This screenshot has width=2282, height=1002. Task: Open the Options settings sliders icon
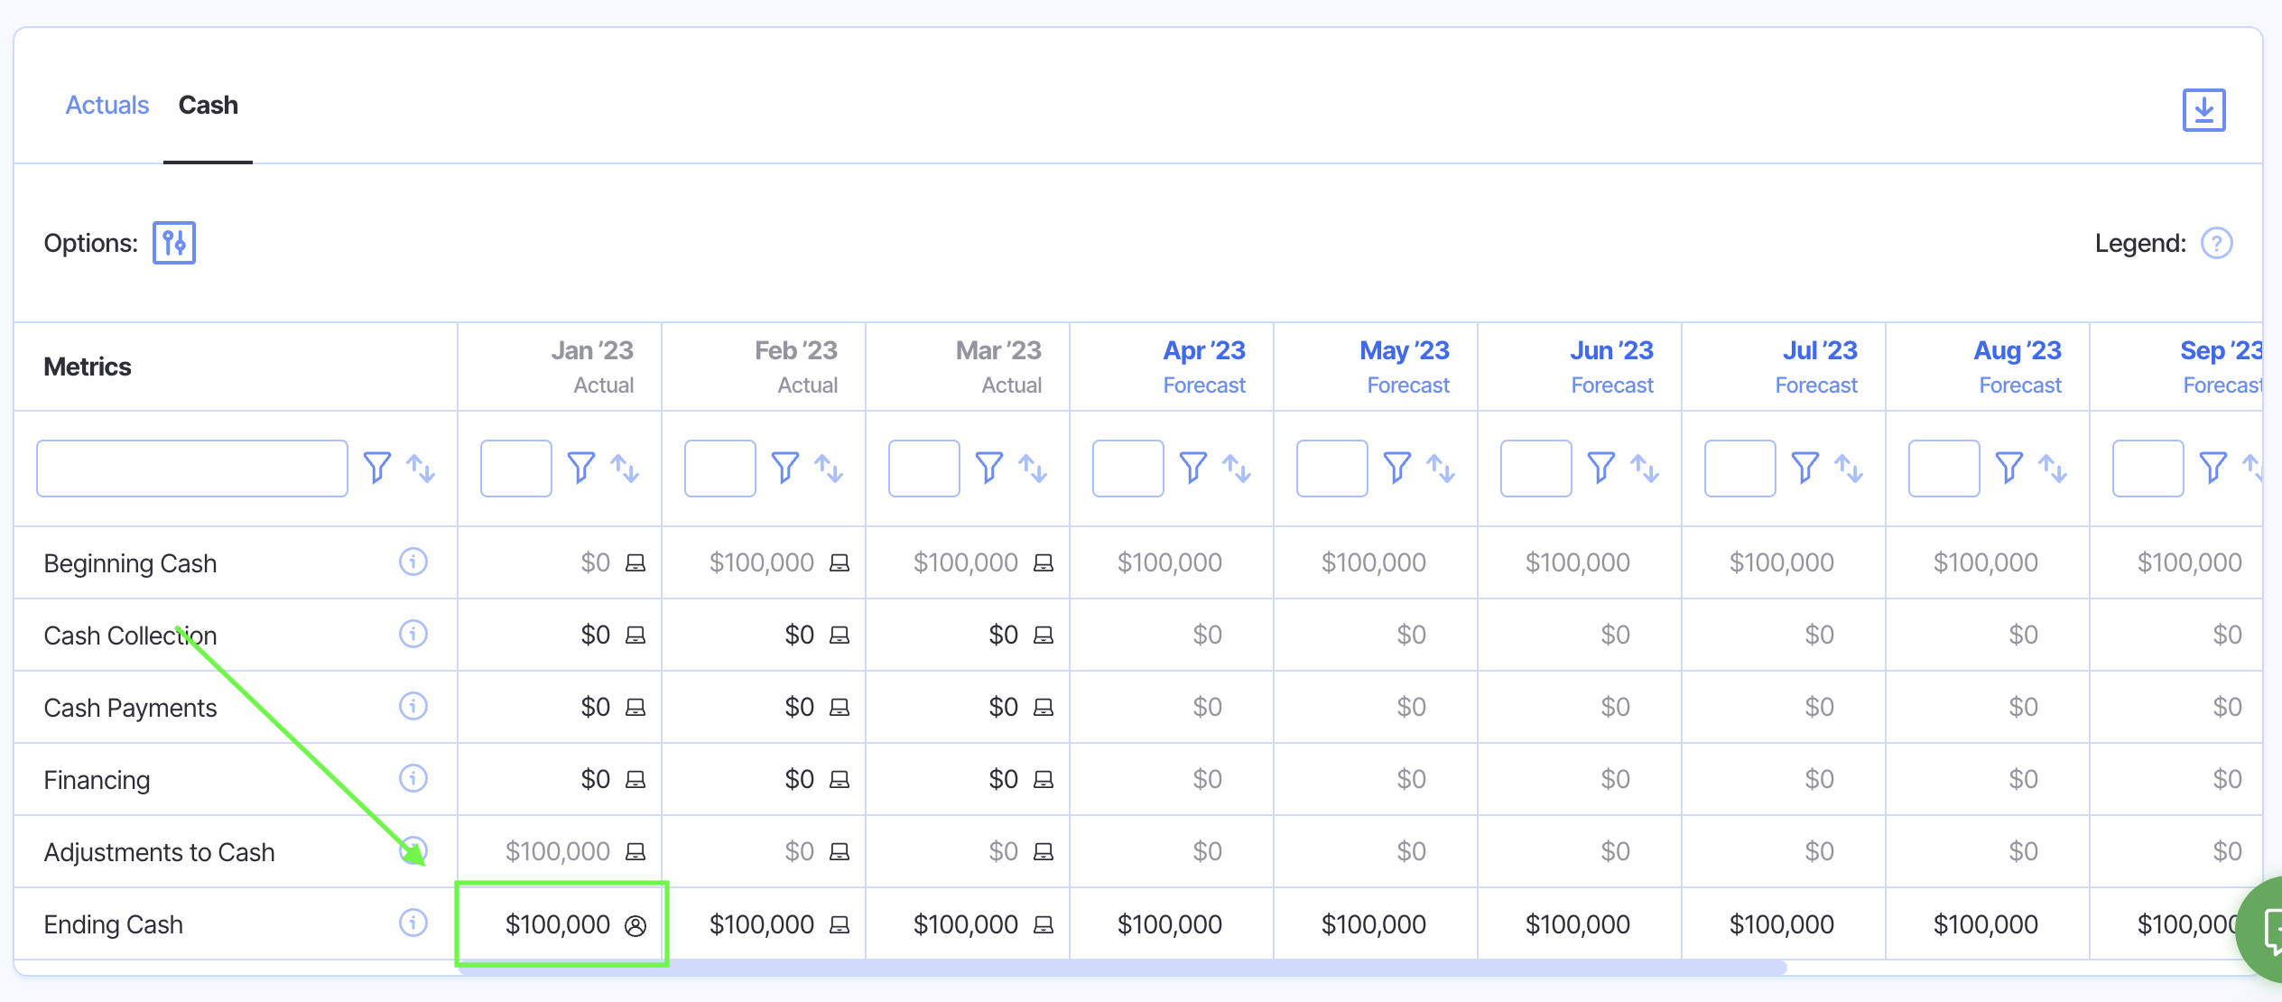(x=174, y=243)
